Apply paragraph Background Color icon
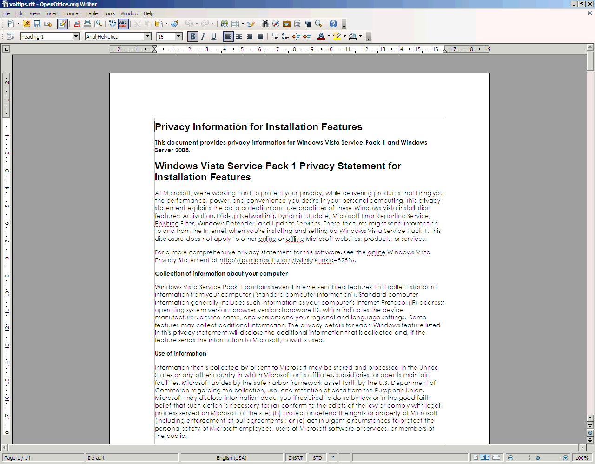 click(x=353, y=36)
